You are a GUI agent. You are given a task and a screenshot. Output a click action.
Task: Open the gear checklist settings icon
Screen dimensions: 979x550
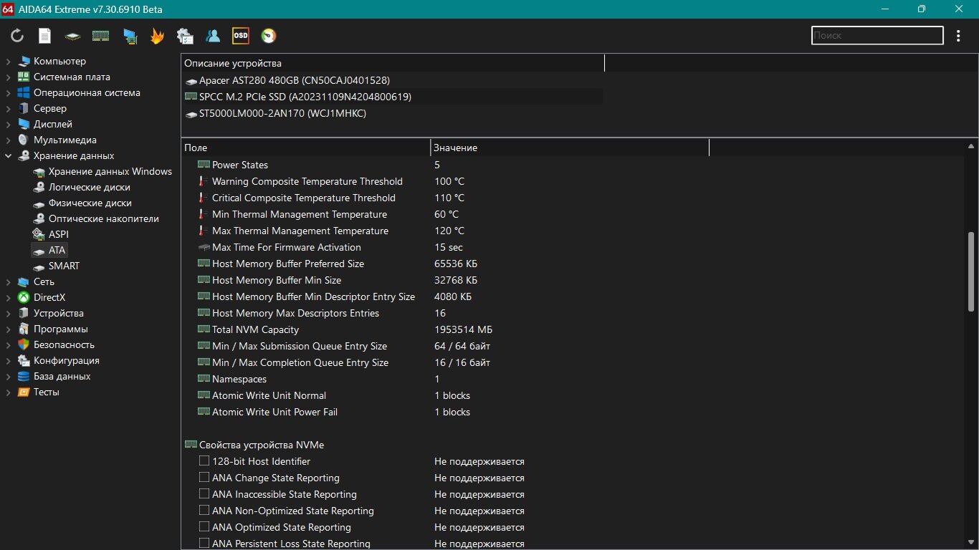point(185,36)
